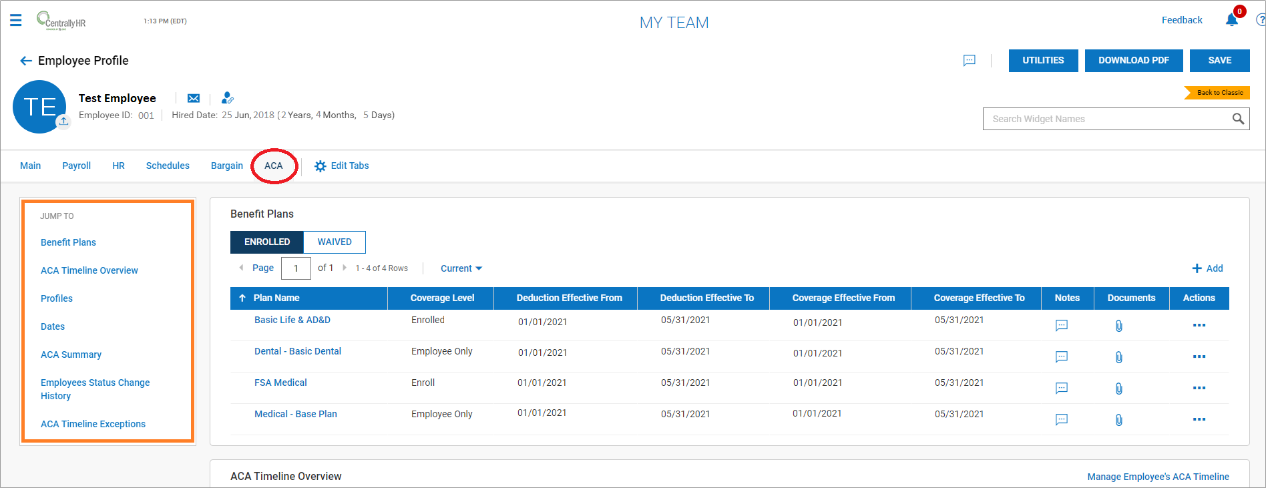Add a new benefit plan
Image resolution: width=1266 pixels, height=488 pixels.
pyautogui.click(x=1208, y=268)
